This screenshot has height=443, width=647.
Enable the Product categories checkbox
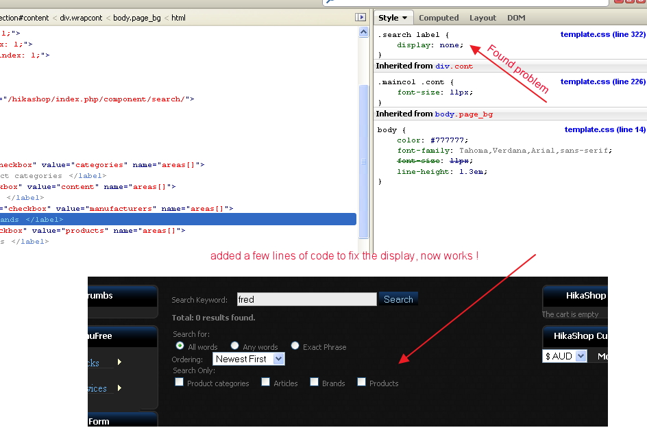(180, 383)
